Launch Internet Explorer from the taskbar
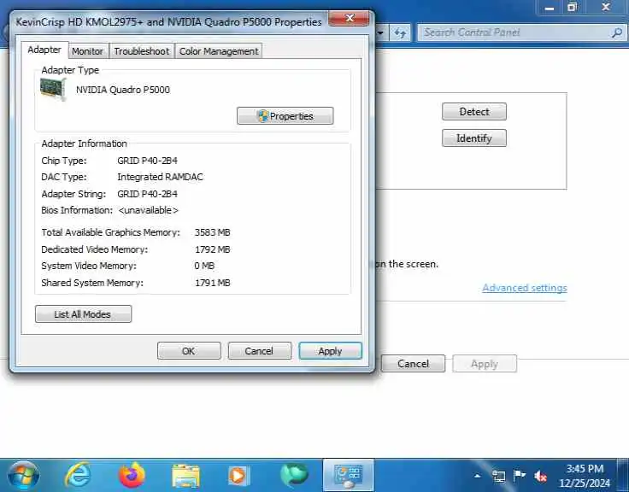 (78, 476)
